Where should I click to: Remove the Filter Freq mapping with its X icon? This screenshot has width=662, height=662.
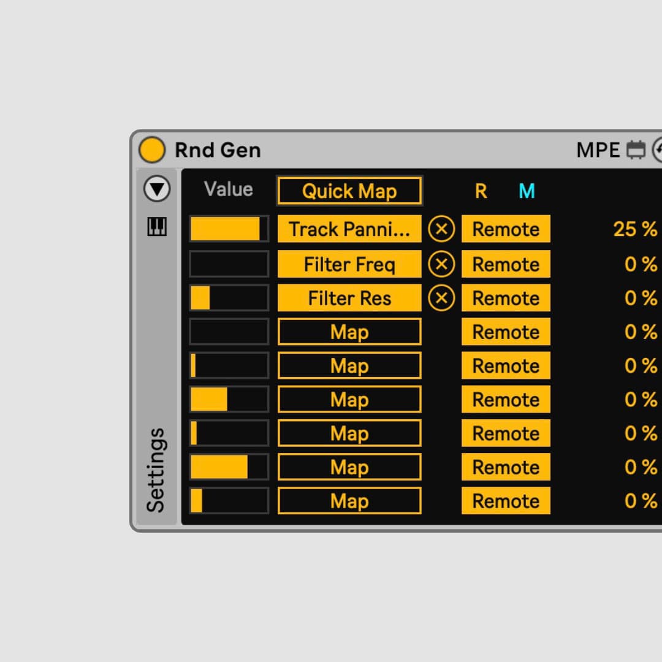[441, 264]
